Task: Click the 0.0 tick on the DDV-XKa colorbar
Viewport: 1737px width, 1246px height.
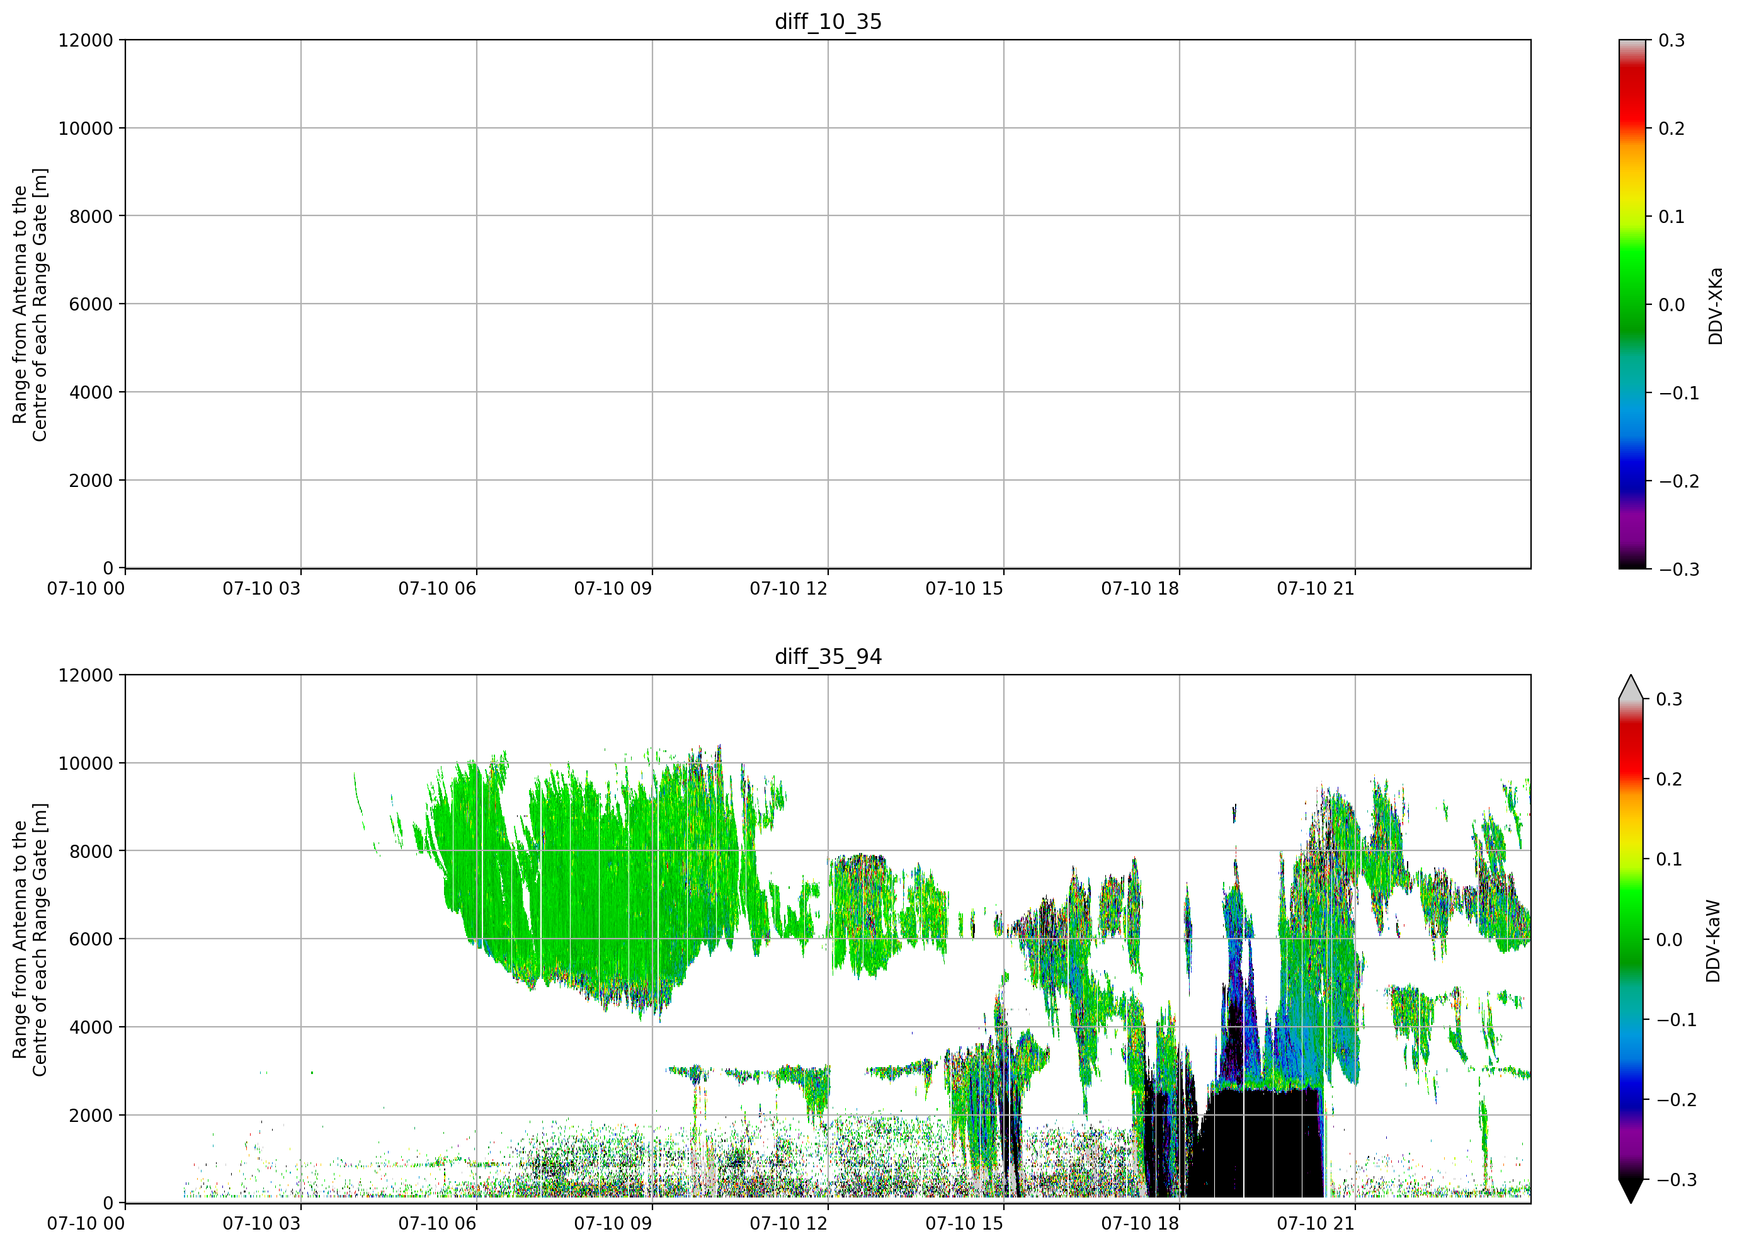Action: [1672, 305]
